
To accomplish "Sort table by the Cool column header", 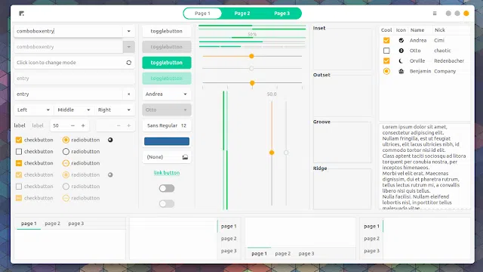I will 386,30.
